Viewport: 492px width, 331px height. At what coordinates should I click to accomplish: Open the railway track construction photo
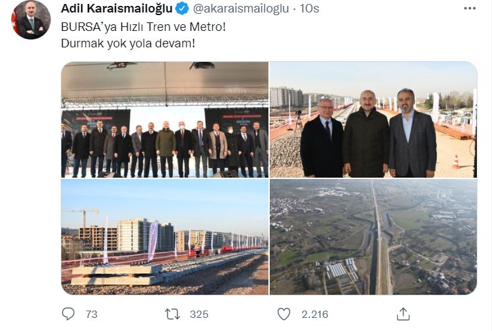[x=165, y=237]
